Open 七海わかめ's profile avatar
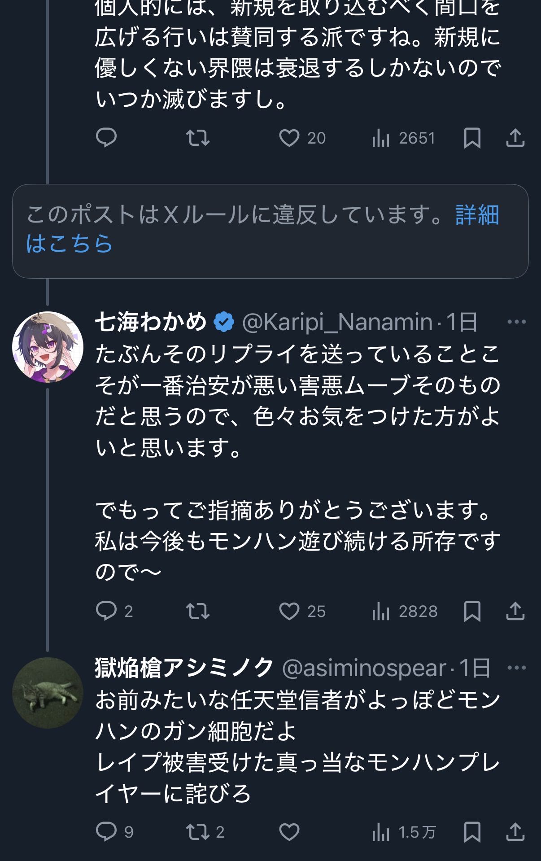The image size is (541, 861). tap(48, 347)
